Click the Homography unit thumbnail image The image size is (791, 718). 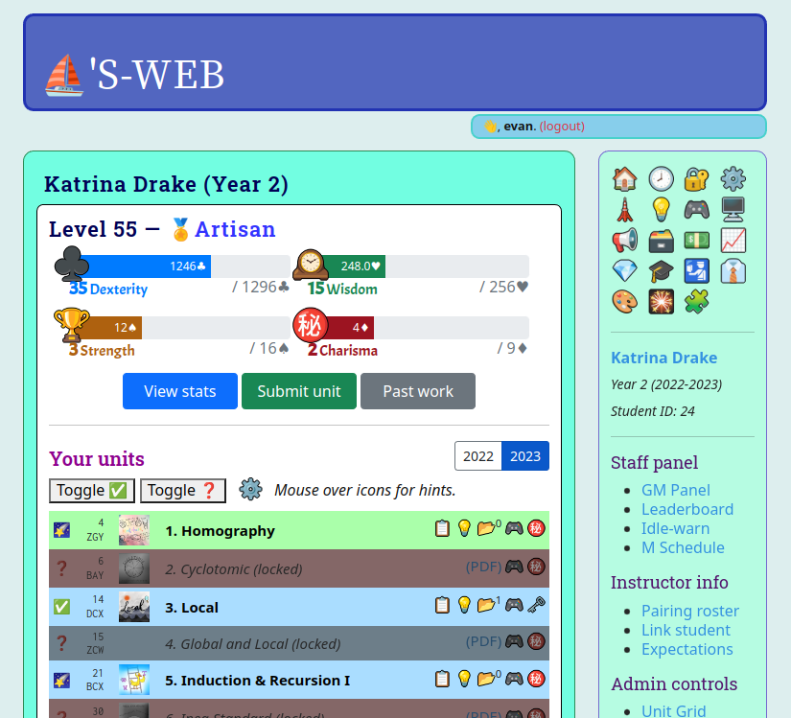[x=134, y=530]
